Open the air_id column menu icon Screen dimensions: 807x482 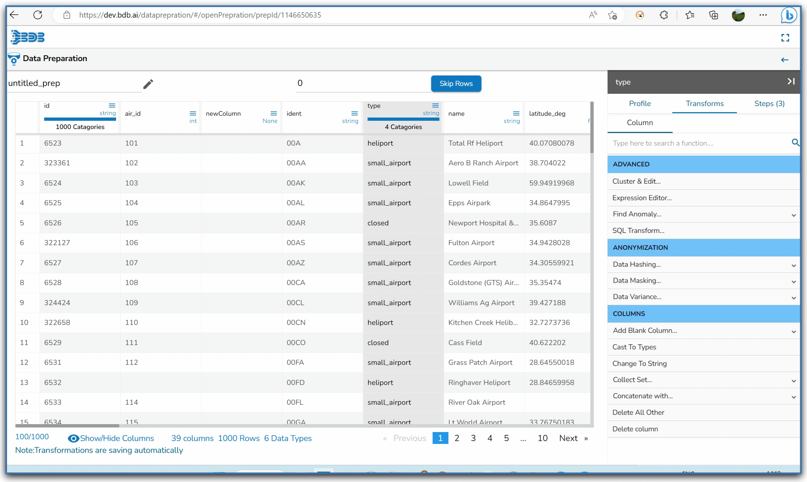(193, 113)
